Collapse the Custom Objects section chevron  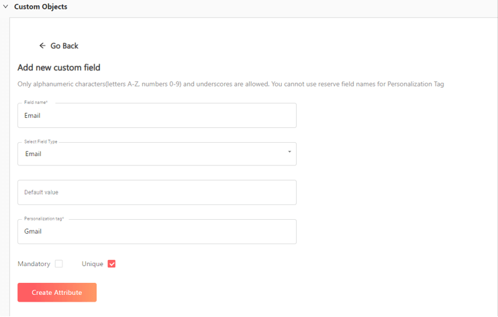tap(5, 6)
